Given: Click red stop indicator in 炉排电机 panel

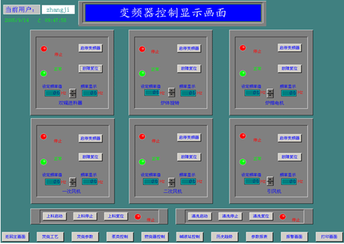Looking at the screenshot, I should point(243,48).
